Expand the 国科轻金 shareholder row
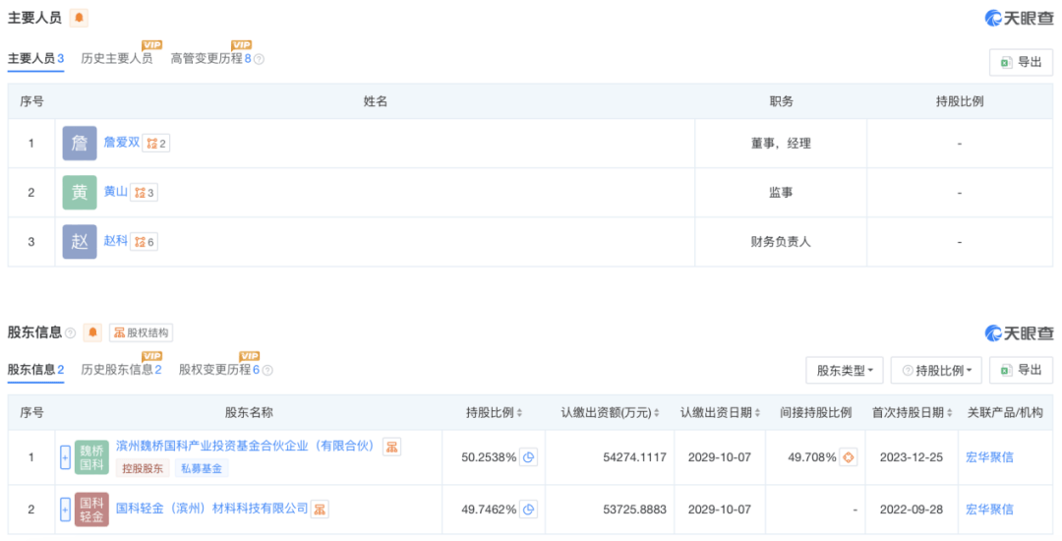This screenshot has height=541, width=1062. [x=65, y=510]
